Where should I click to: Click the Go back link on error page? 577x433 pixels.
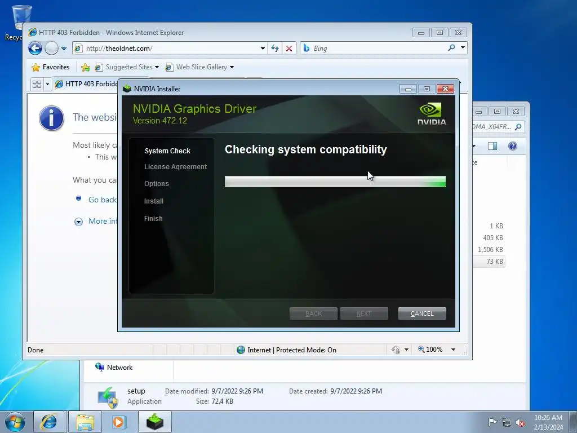pyautogui.click(x=103, y=200)
